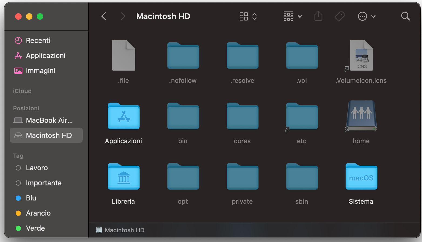Click Macintosh HD in the path bar

click(x=124, y=230)
